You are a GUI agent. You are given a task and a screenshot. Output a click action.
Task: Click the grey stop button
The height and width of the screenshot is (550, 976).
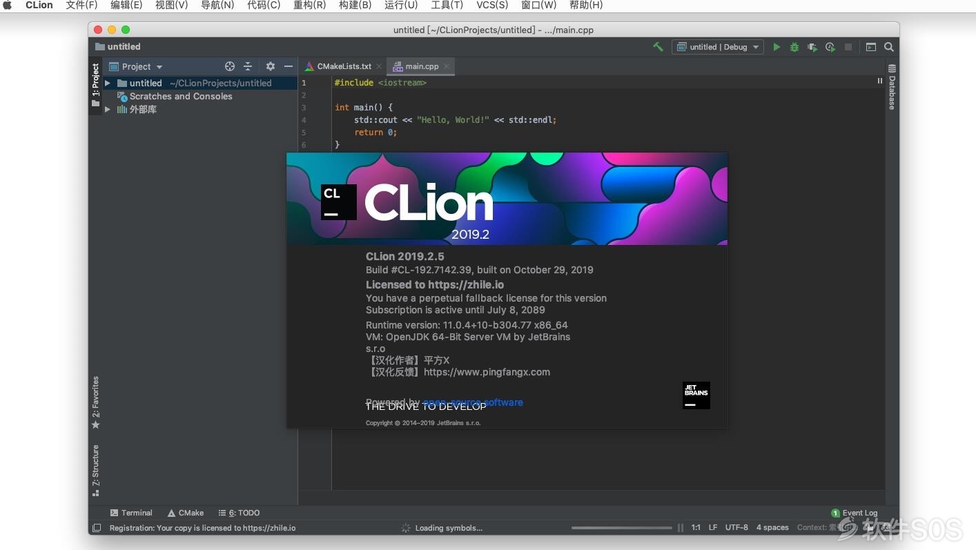(848, 47)
